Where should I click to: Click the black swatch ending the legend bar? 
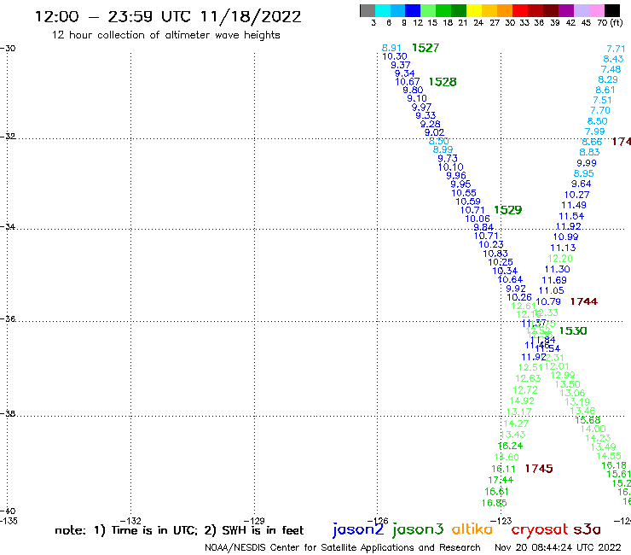(611, 10)
